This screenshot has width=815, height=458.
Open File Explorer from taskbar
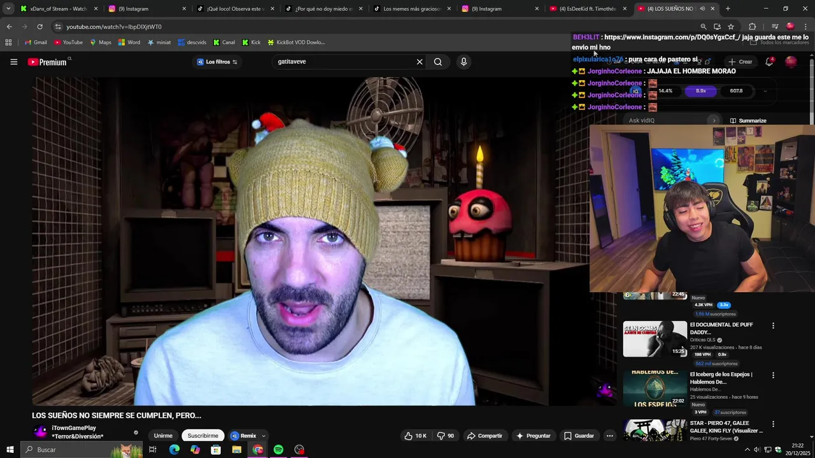[x=237, y=450]
